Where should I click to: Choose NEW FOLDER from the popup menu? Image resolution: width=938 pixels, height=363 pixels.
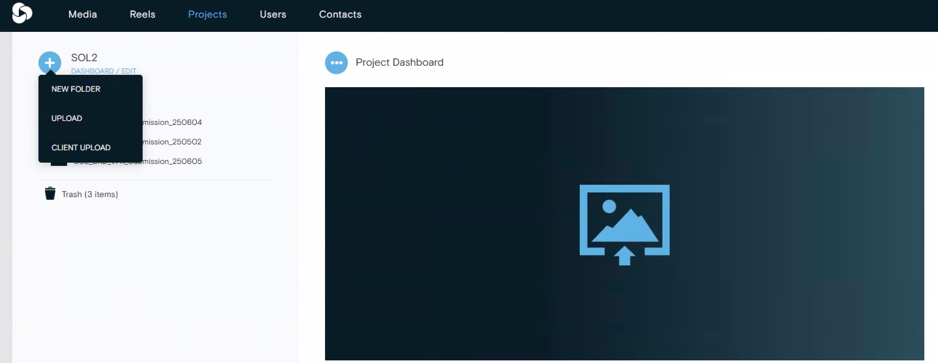tap(76, 89)
